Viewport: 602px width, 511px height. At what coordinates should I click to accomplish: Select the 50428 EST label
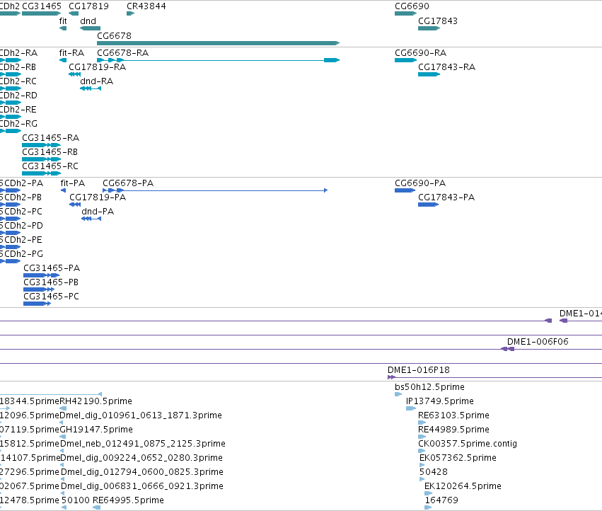coord(434,472)
